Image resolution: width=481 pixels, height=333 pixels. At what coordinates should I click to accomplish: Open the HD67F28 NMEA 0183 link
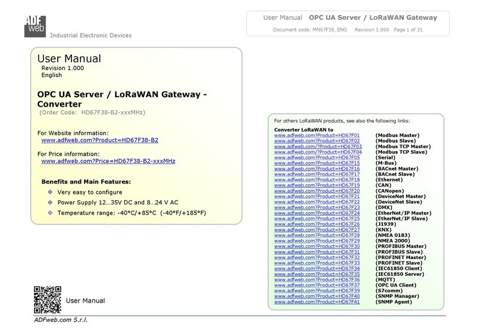(x=317, y=235)
